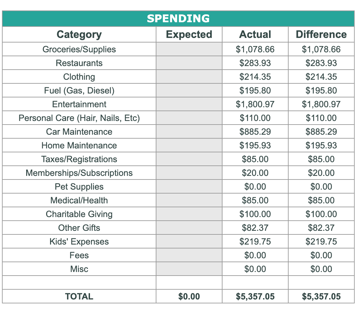The image size is (356, 323).
Task: Click the Expected cell for Pet Supplies
Action: [x=189, y=186]
